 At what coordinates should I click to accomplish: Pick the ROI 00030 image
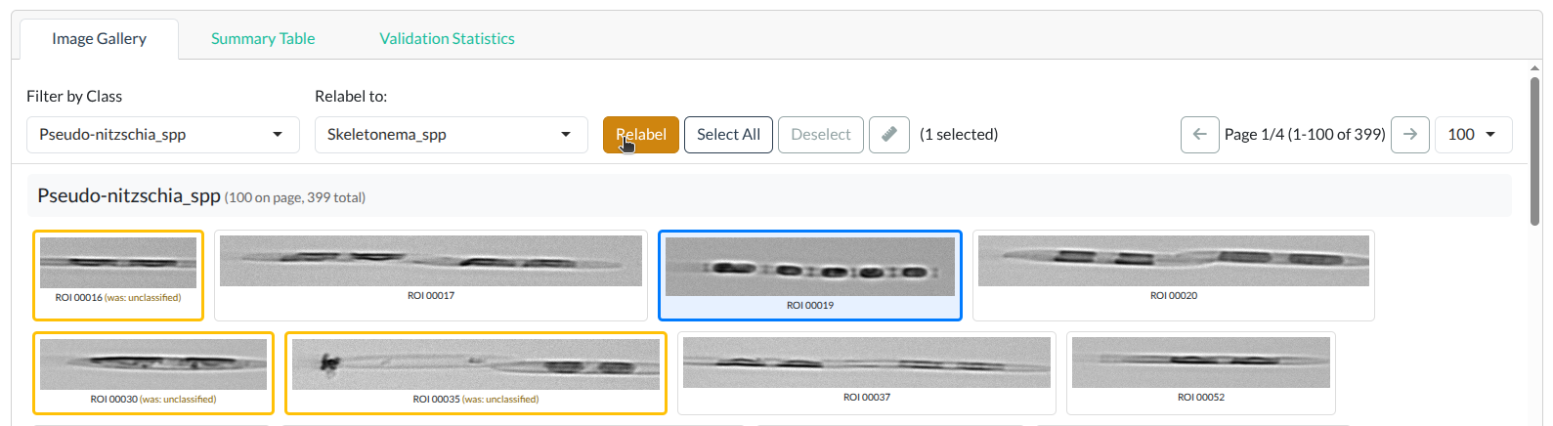[x=153, y=364]
